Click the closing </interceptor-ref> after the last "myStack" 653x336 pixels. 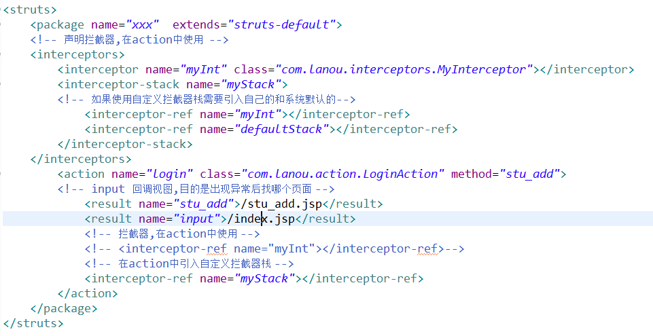[363, 278]
